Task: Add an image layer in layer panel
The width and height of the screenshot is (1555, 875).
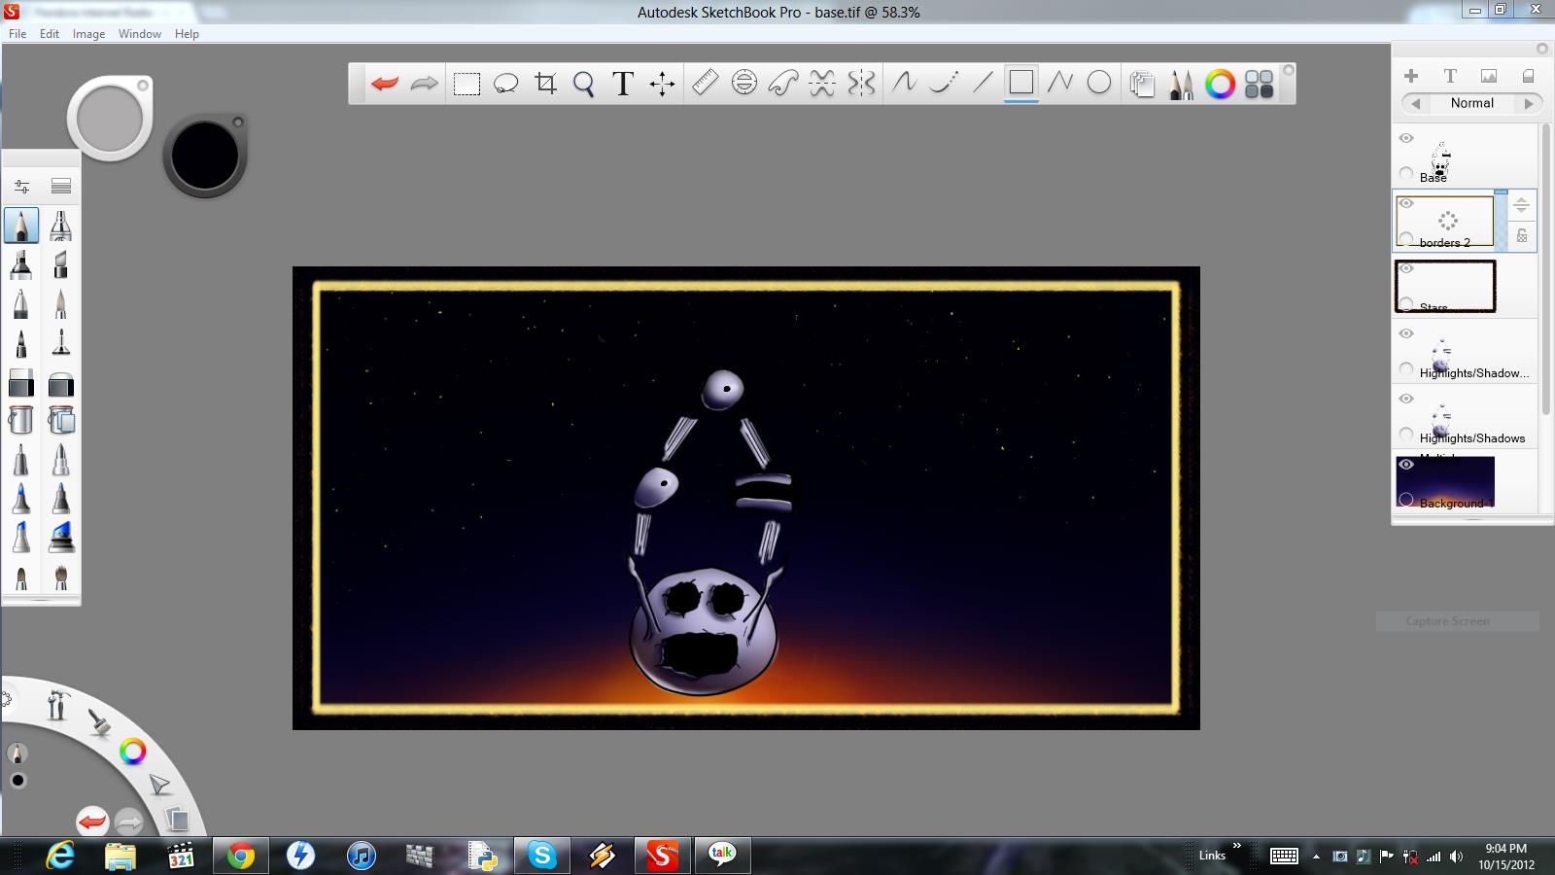Action: point(1489,76)
